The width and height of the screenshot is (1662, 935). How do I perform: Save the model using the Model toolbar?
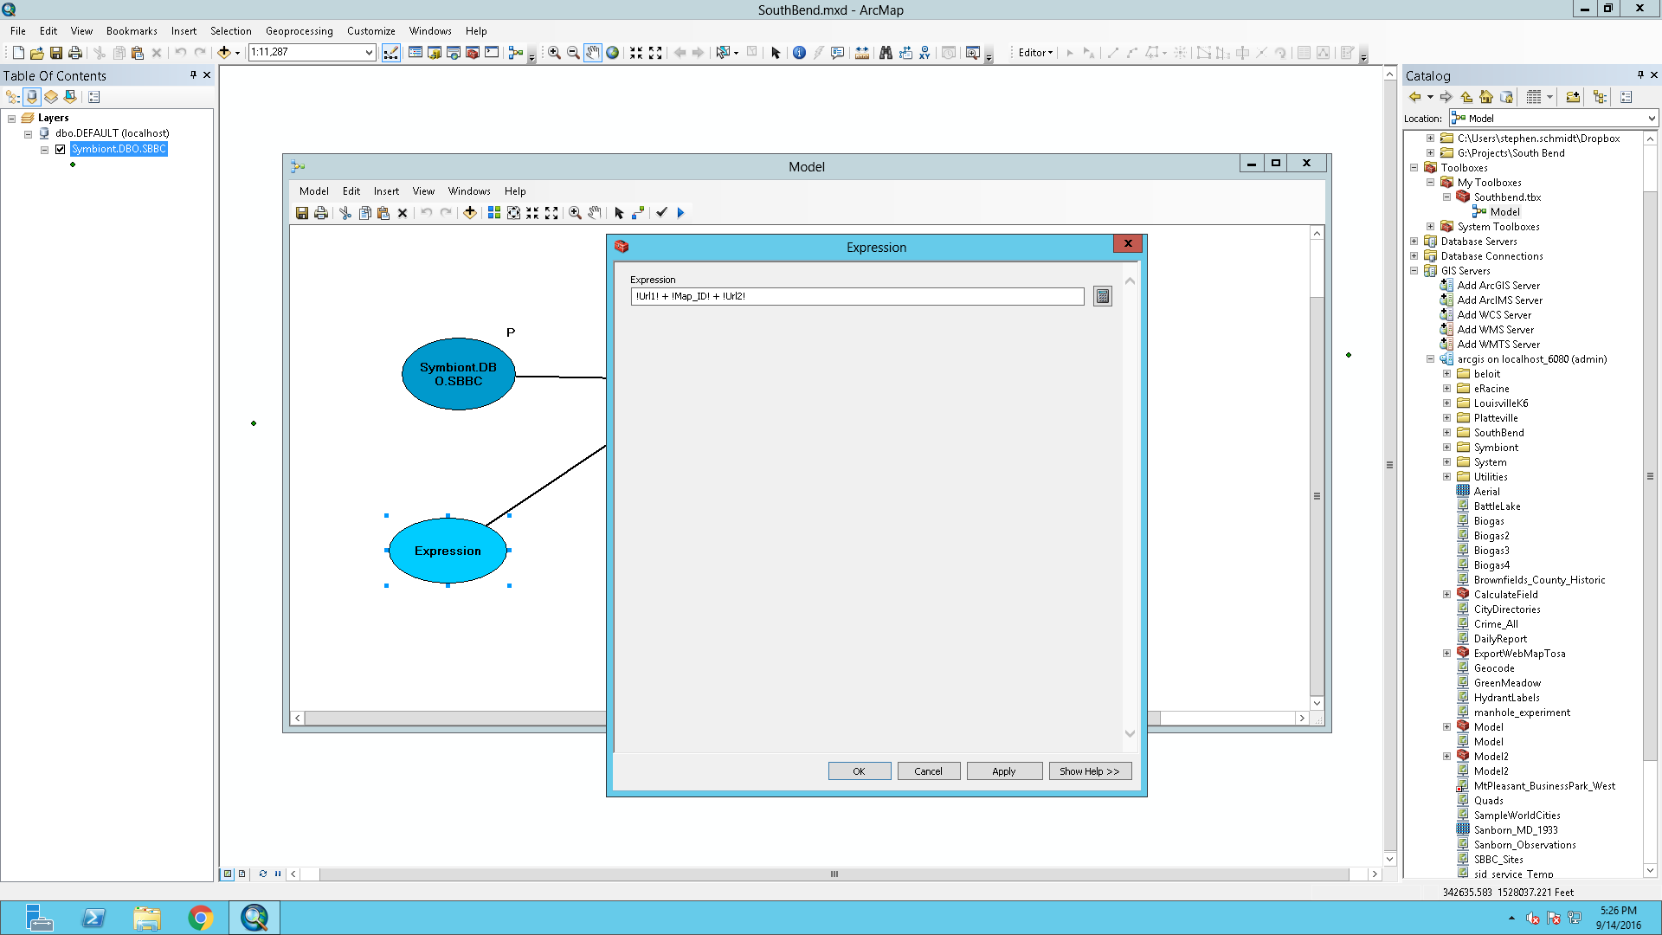302,213
